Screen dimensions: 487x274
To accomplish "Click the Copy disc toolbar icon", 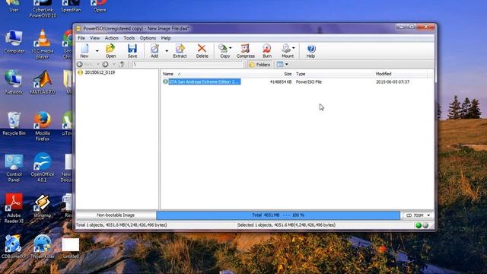I will coord(224,51).
